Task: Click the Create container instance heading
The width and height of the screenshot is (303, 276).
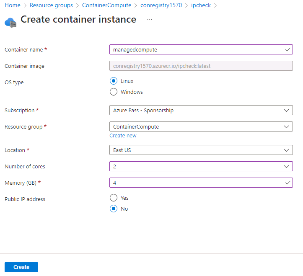Action: point(78,19)
